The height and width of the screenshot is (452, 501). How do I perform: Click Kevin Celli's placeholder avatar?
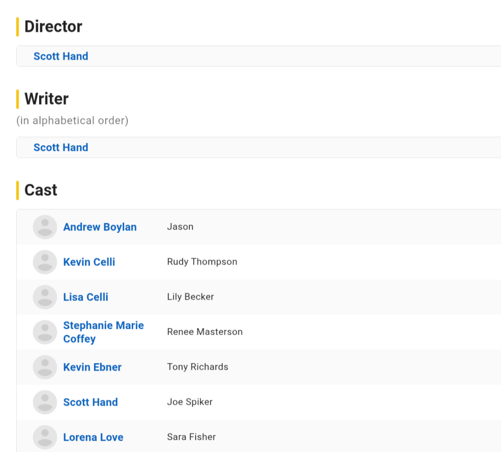45,262
